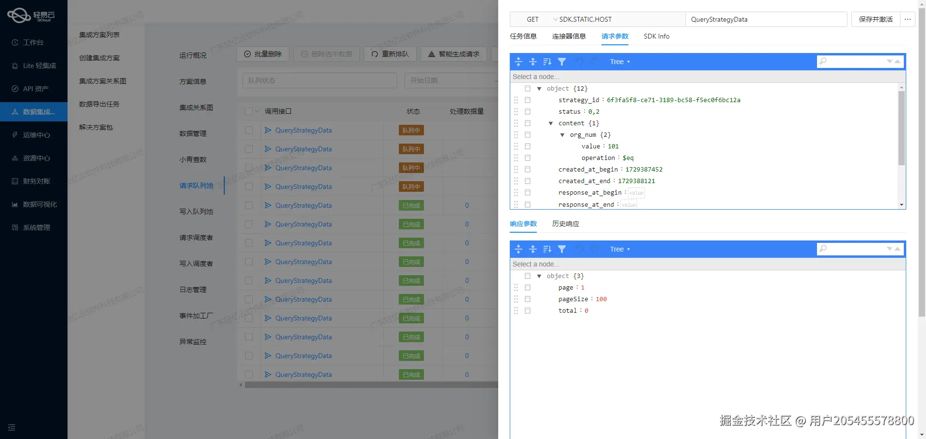Undo last change in request params editor
The image size is (926, 439).
580,62
